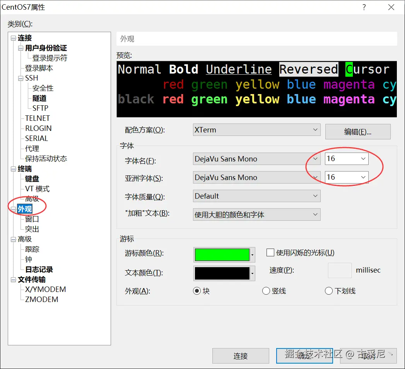
Task: Select 窗口 under the 外观 section
Action: coord(31,219)
